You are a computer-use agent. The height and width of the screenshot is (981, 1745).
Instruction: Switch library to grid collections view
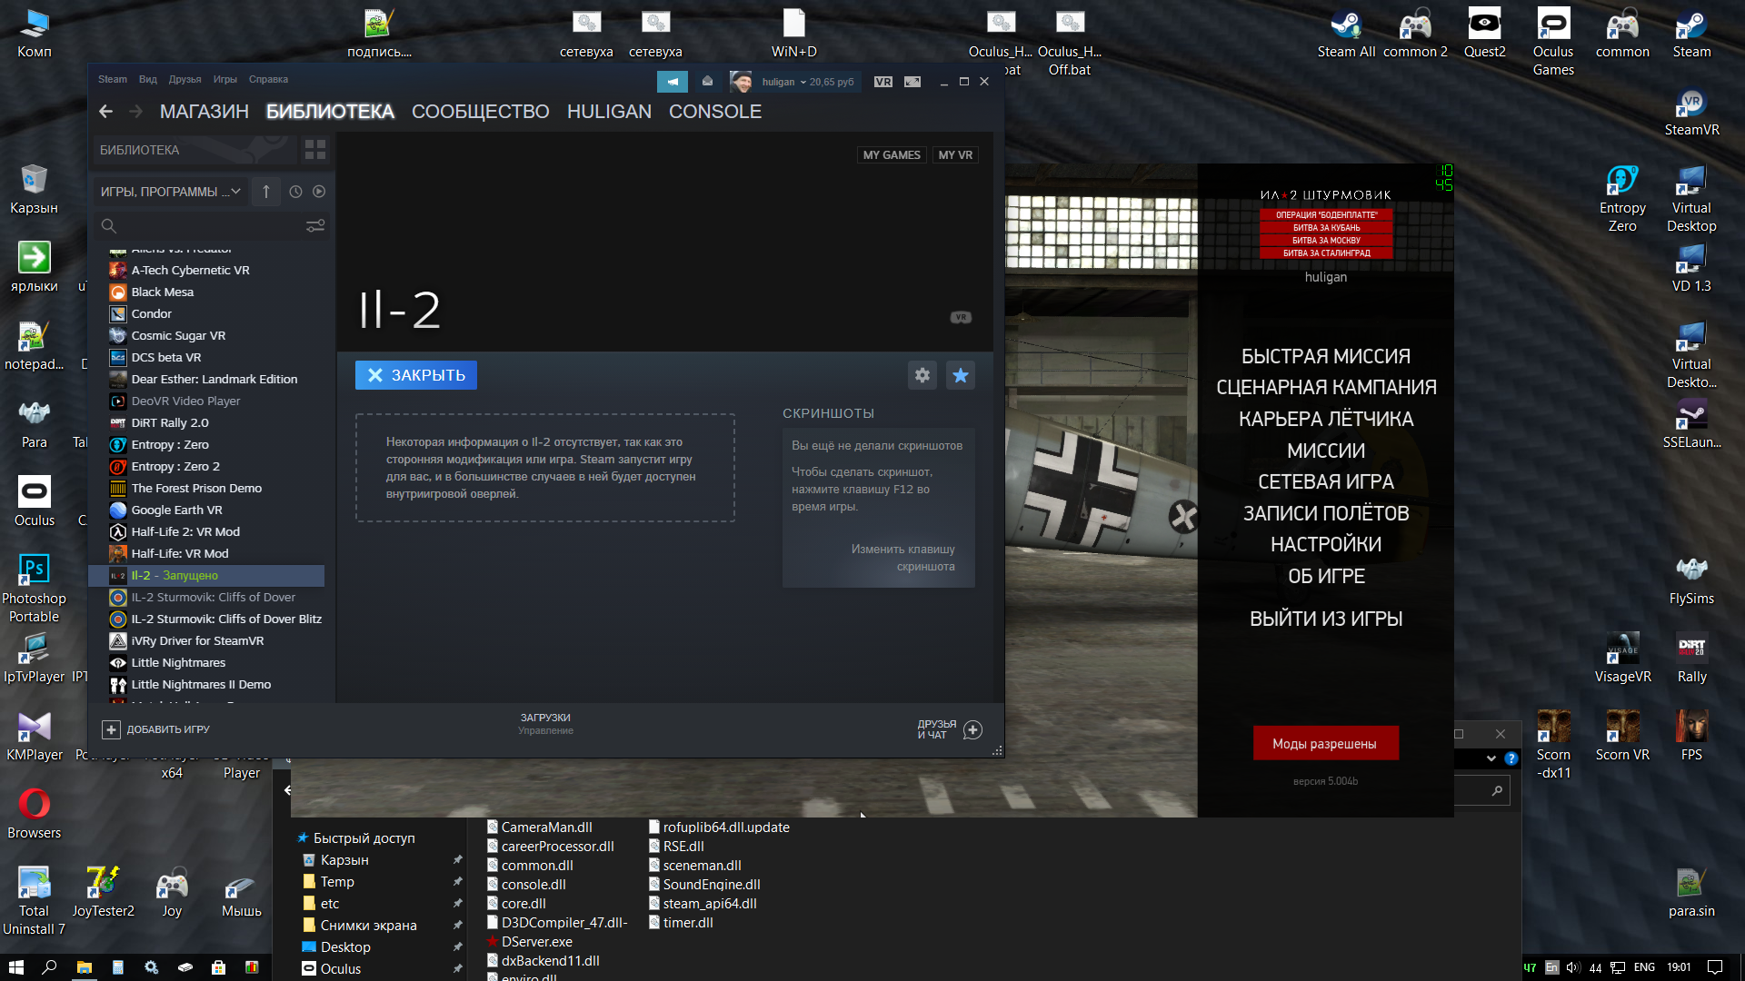tap(315, 150)
